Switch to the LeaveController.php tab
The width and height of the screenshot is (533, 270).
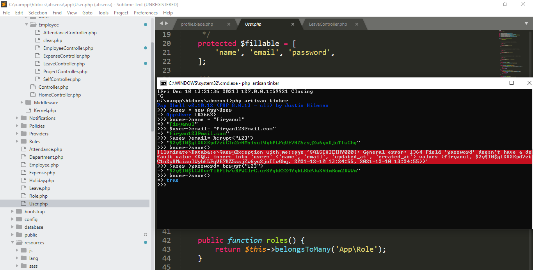tap(328, 24)
